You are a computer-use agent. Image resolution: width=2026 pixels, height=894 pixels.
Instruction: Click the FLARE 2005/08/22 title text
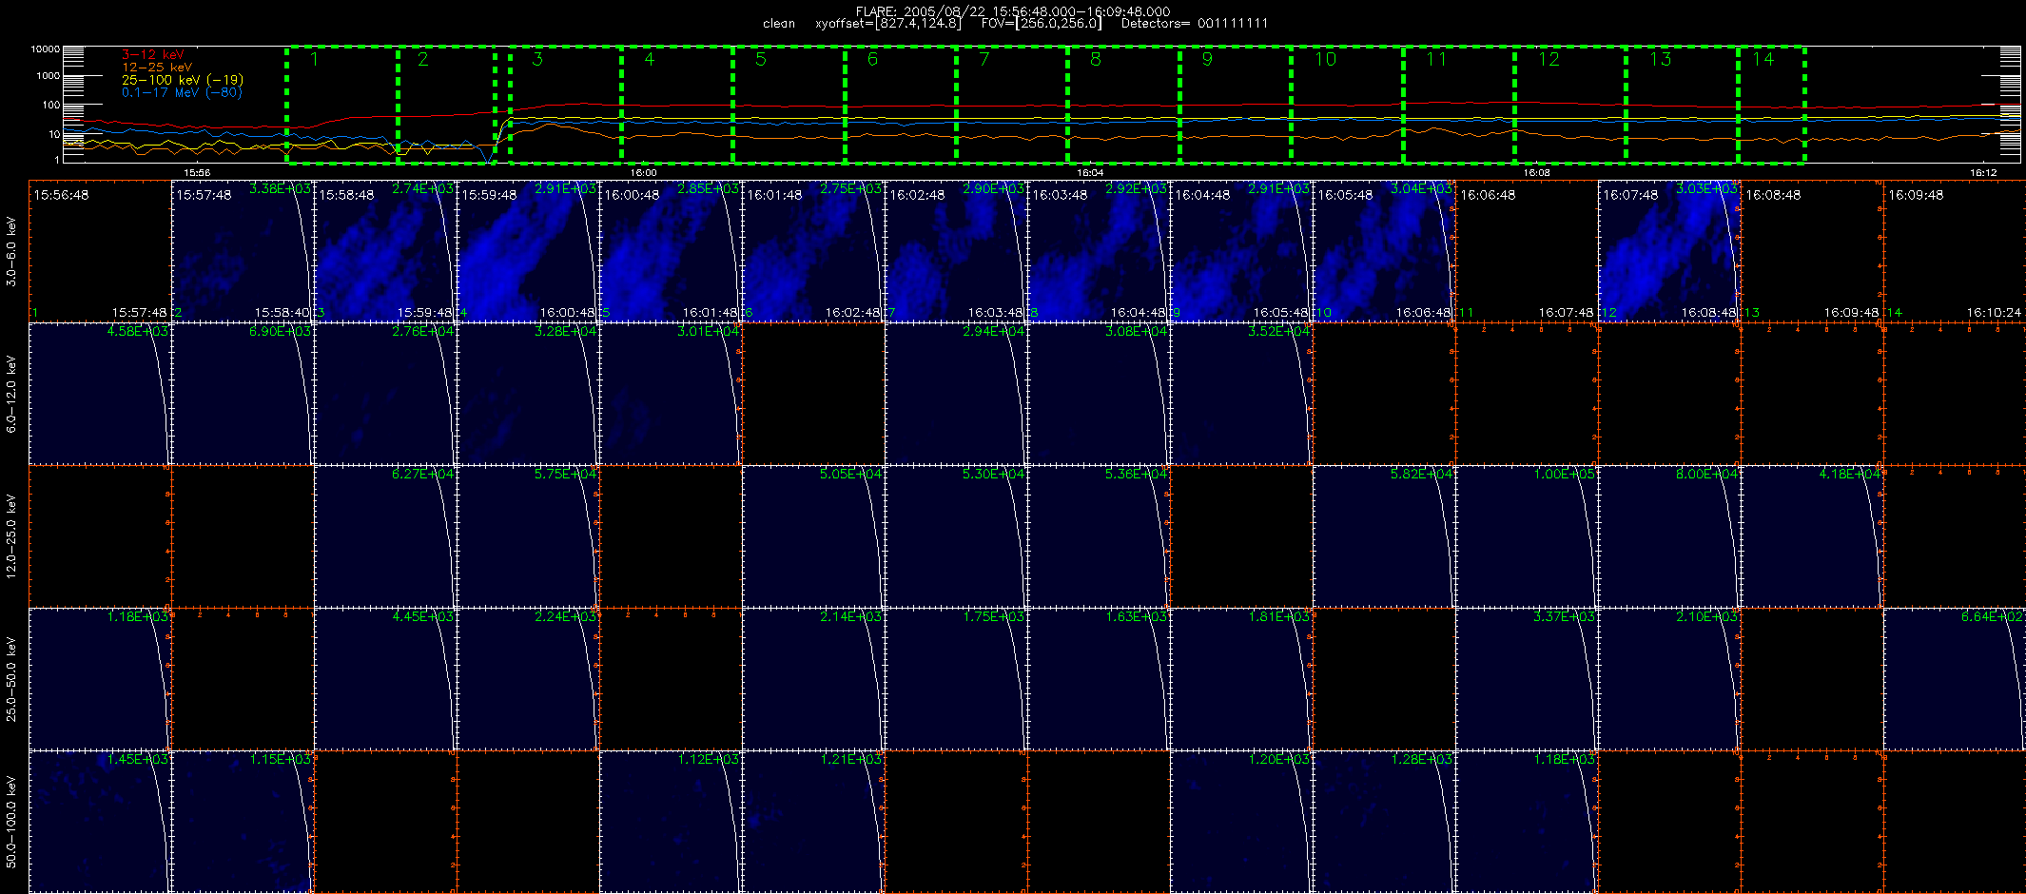(1013, 11)
